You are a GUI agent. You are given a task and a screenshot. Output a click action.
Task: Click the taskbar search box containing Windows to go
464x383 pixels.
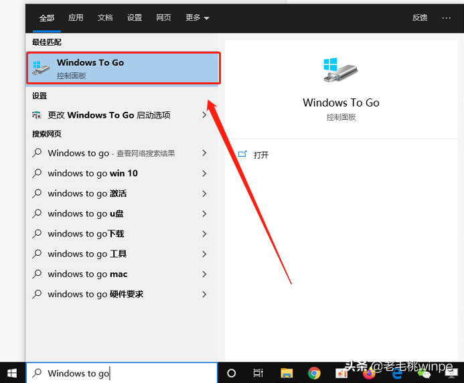pyautogui.click(x=122, y=373)
